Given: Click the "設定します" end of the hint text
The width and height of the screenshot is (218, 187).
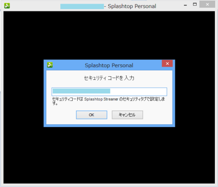Looking at the screenshot, I should pyautogui.click(x=158, y=99).
